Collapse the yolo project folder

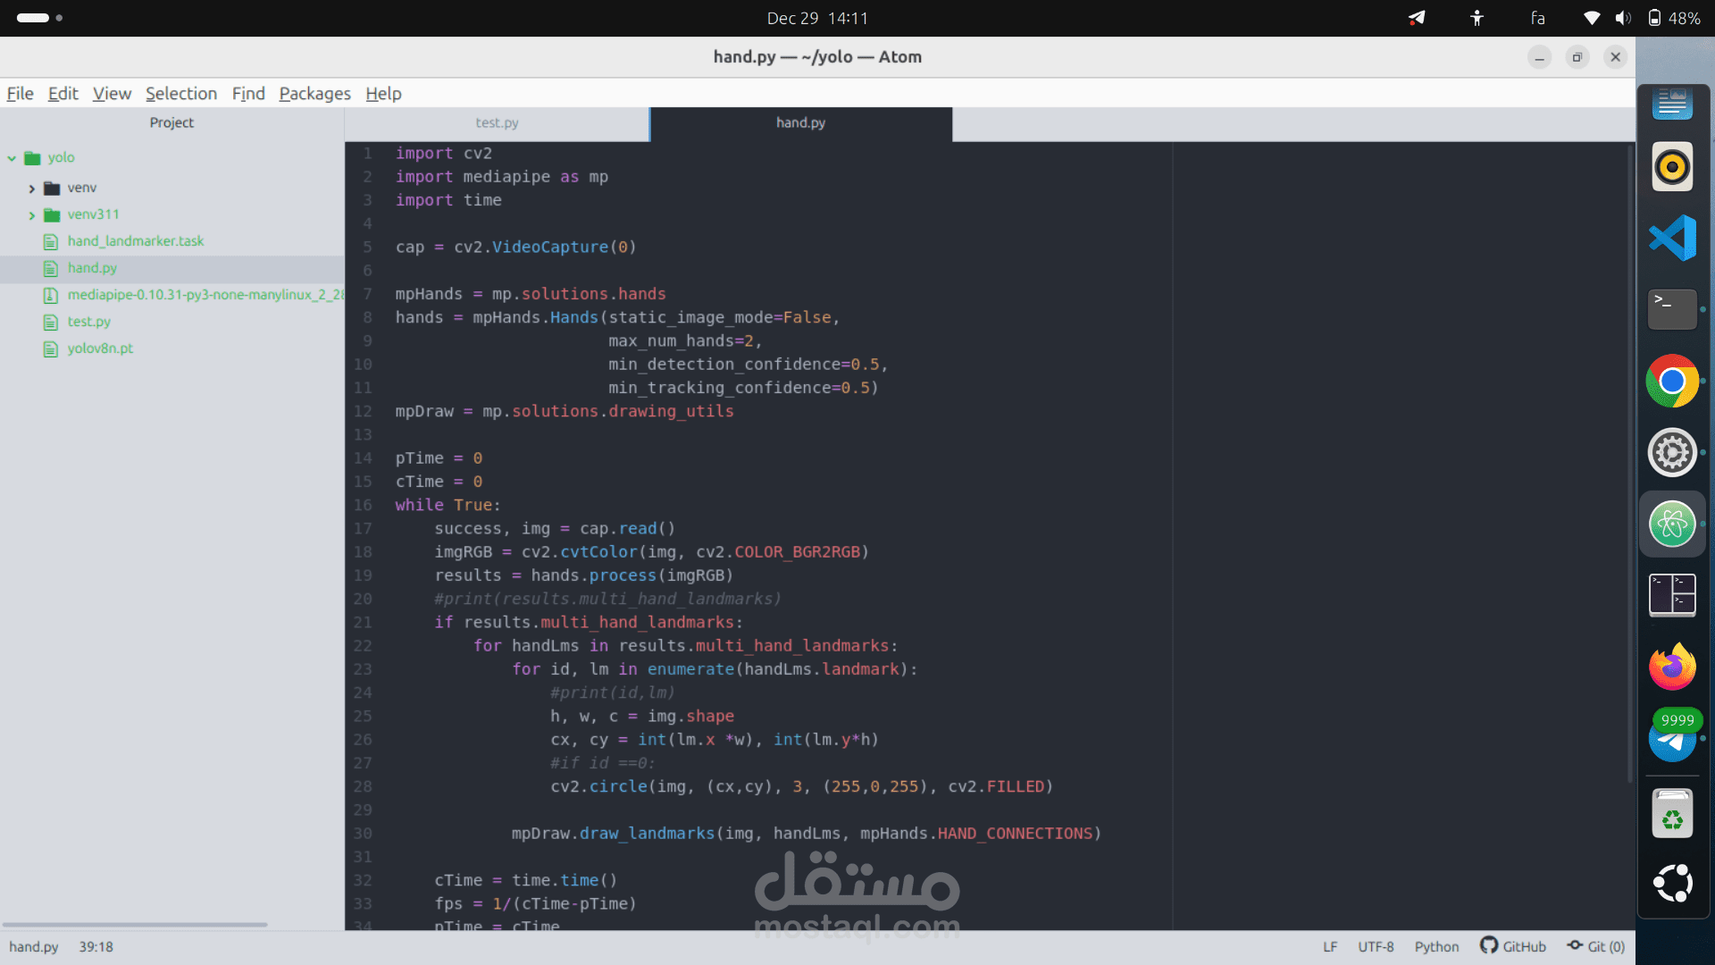(12, 158)
